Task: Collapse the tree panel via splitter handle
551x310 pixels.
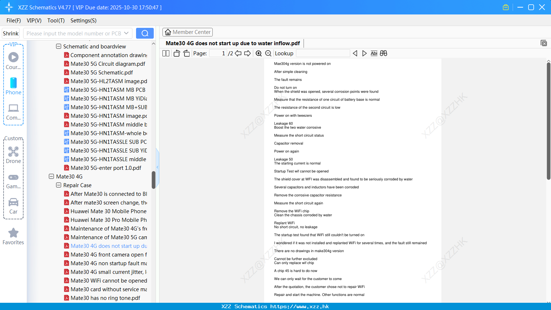Action: [x=157, y=167]
